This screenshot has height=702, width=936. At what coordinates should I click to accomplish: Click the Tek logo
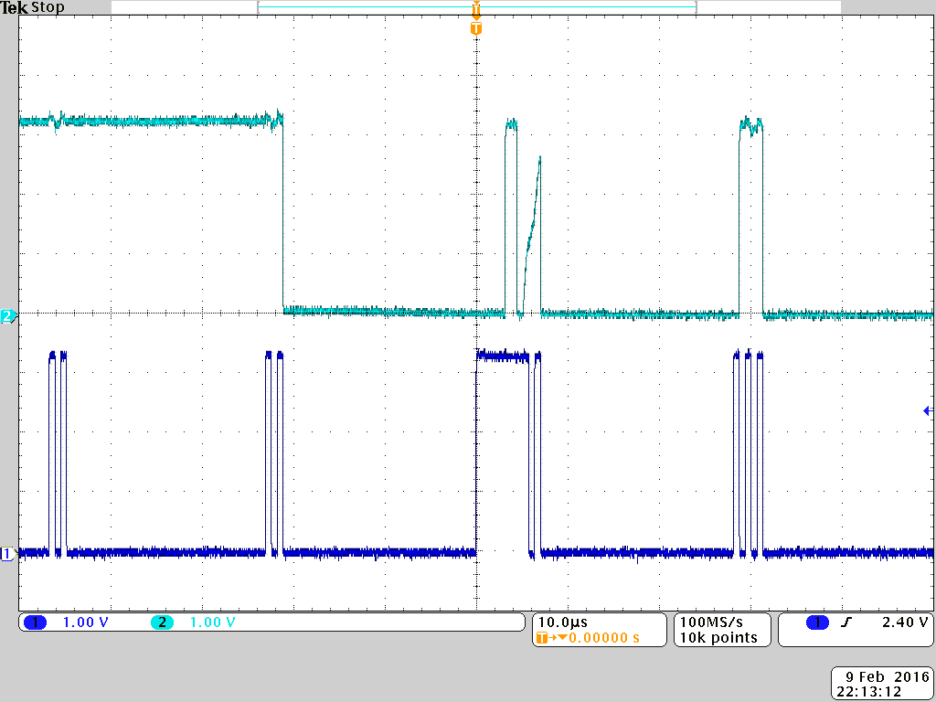[16, 7]
